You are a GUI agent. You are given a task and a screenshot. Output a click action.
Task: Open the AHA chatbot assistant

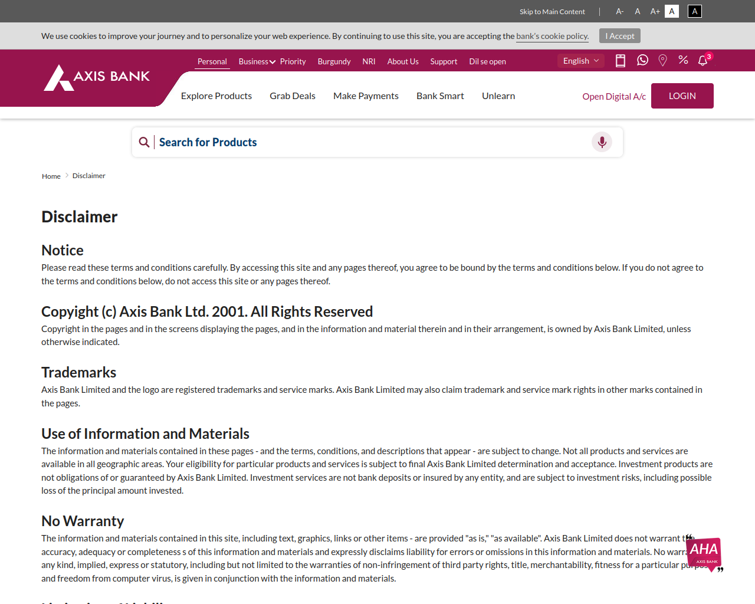704,554
